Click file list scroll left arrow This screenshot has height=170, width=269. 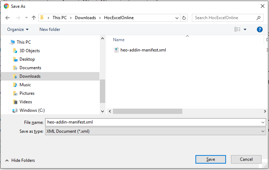pyautogui.click(x=110, y=111)
